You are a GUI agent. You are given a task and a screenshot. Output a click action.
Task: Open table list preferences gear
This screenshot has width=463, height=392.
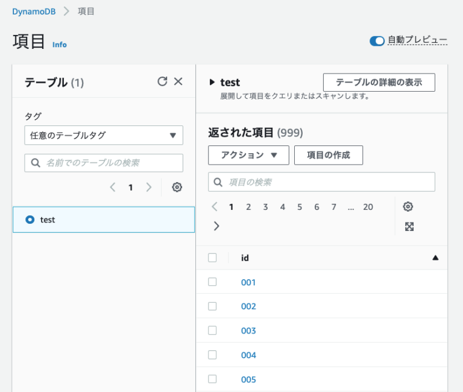pyautogui.click(x=177, y=187)
